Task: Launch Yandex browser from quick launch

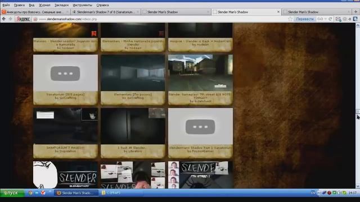Action: pos(43,193)
